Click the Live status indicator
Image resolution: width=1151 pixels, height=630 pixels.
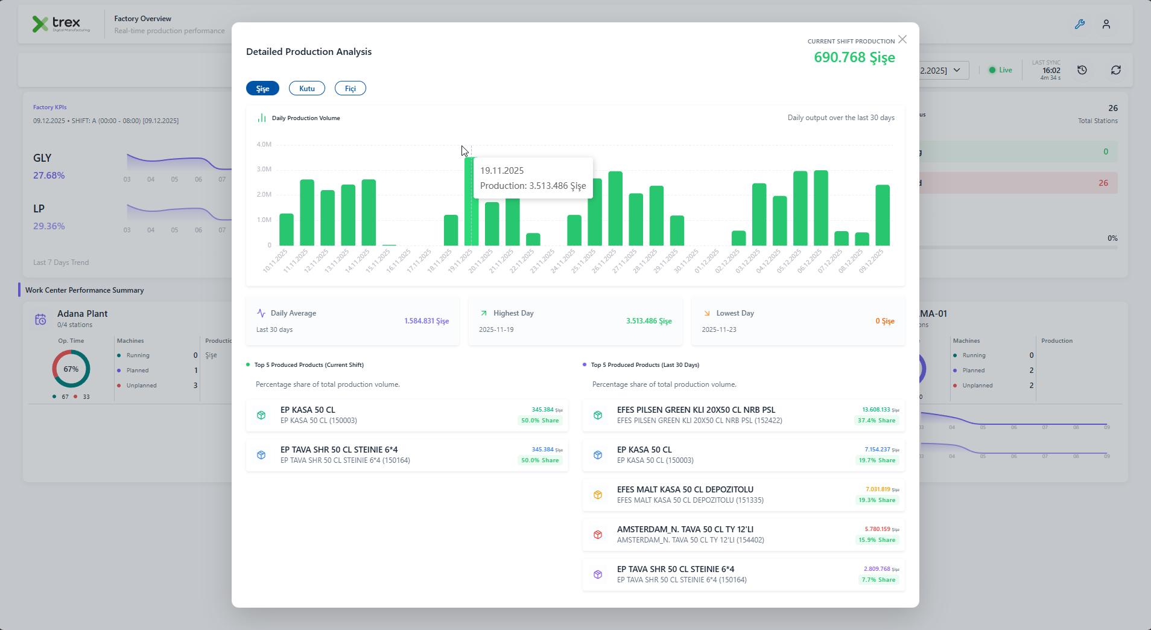pyautogui.click(x=1000, y=70)
